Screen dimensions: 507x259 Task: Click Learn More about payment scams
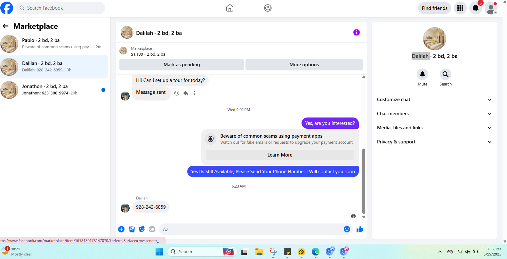(x=280, y=155)
